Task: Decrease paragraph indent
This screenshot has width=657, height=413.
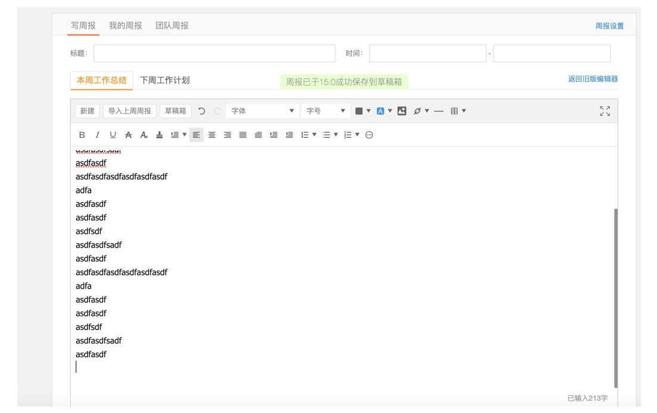Action: [289, 134]
